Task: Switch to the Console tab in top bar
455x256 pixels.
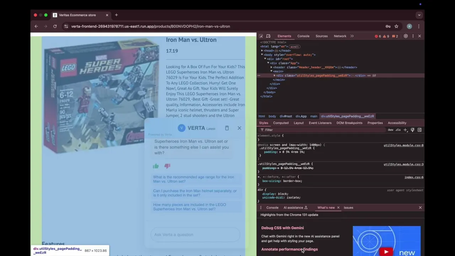Action: (x=303, y=36)
